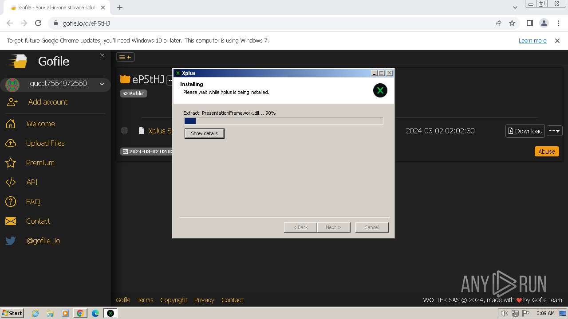Report the folder using Abuse button
568x319 pixels.
547,151
